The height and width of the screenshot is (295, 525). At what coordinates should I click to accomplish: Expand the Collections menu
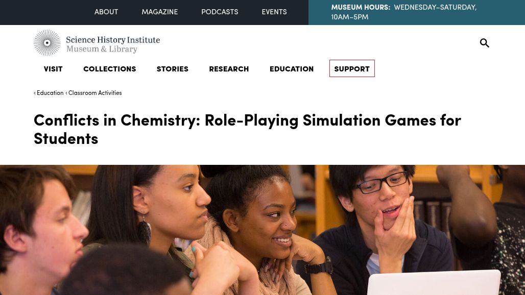click(109, 69)
